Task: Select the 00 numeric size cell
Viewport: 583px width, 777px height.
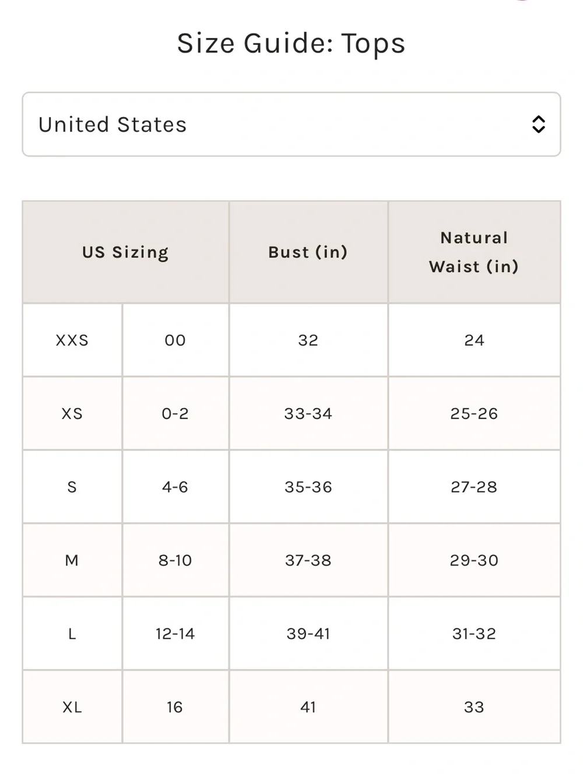Action: point(175,340)
